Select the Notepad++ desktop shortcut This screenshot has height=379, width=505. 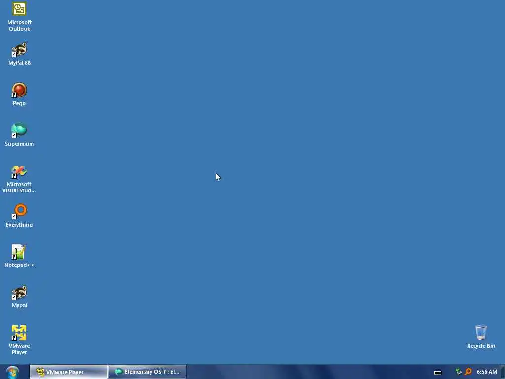[x=19, y=256]
